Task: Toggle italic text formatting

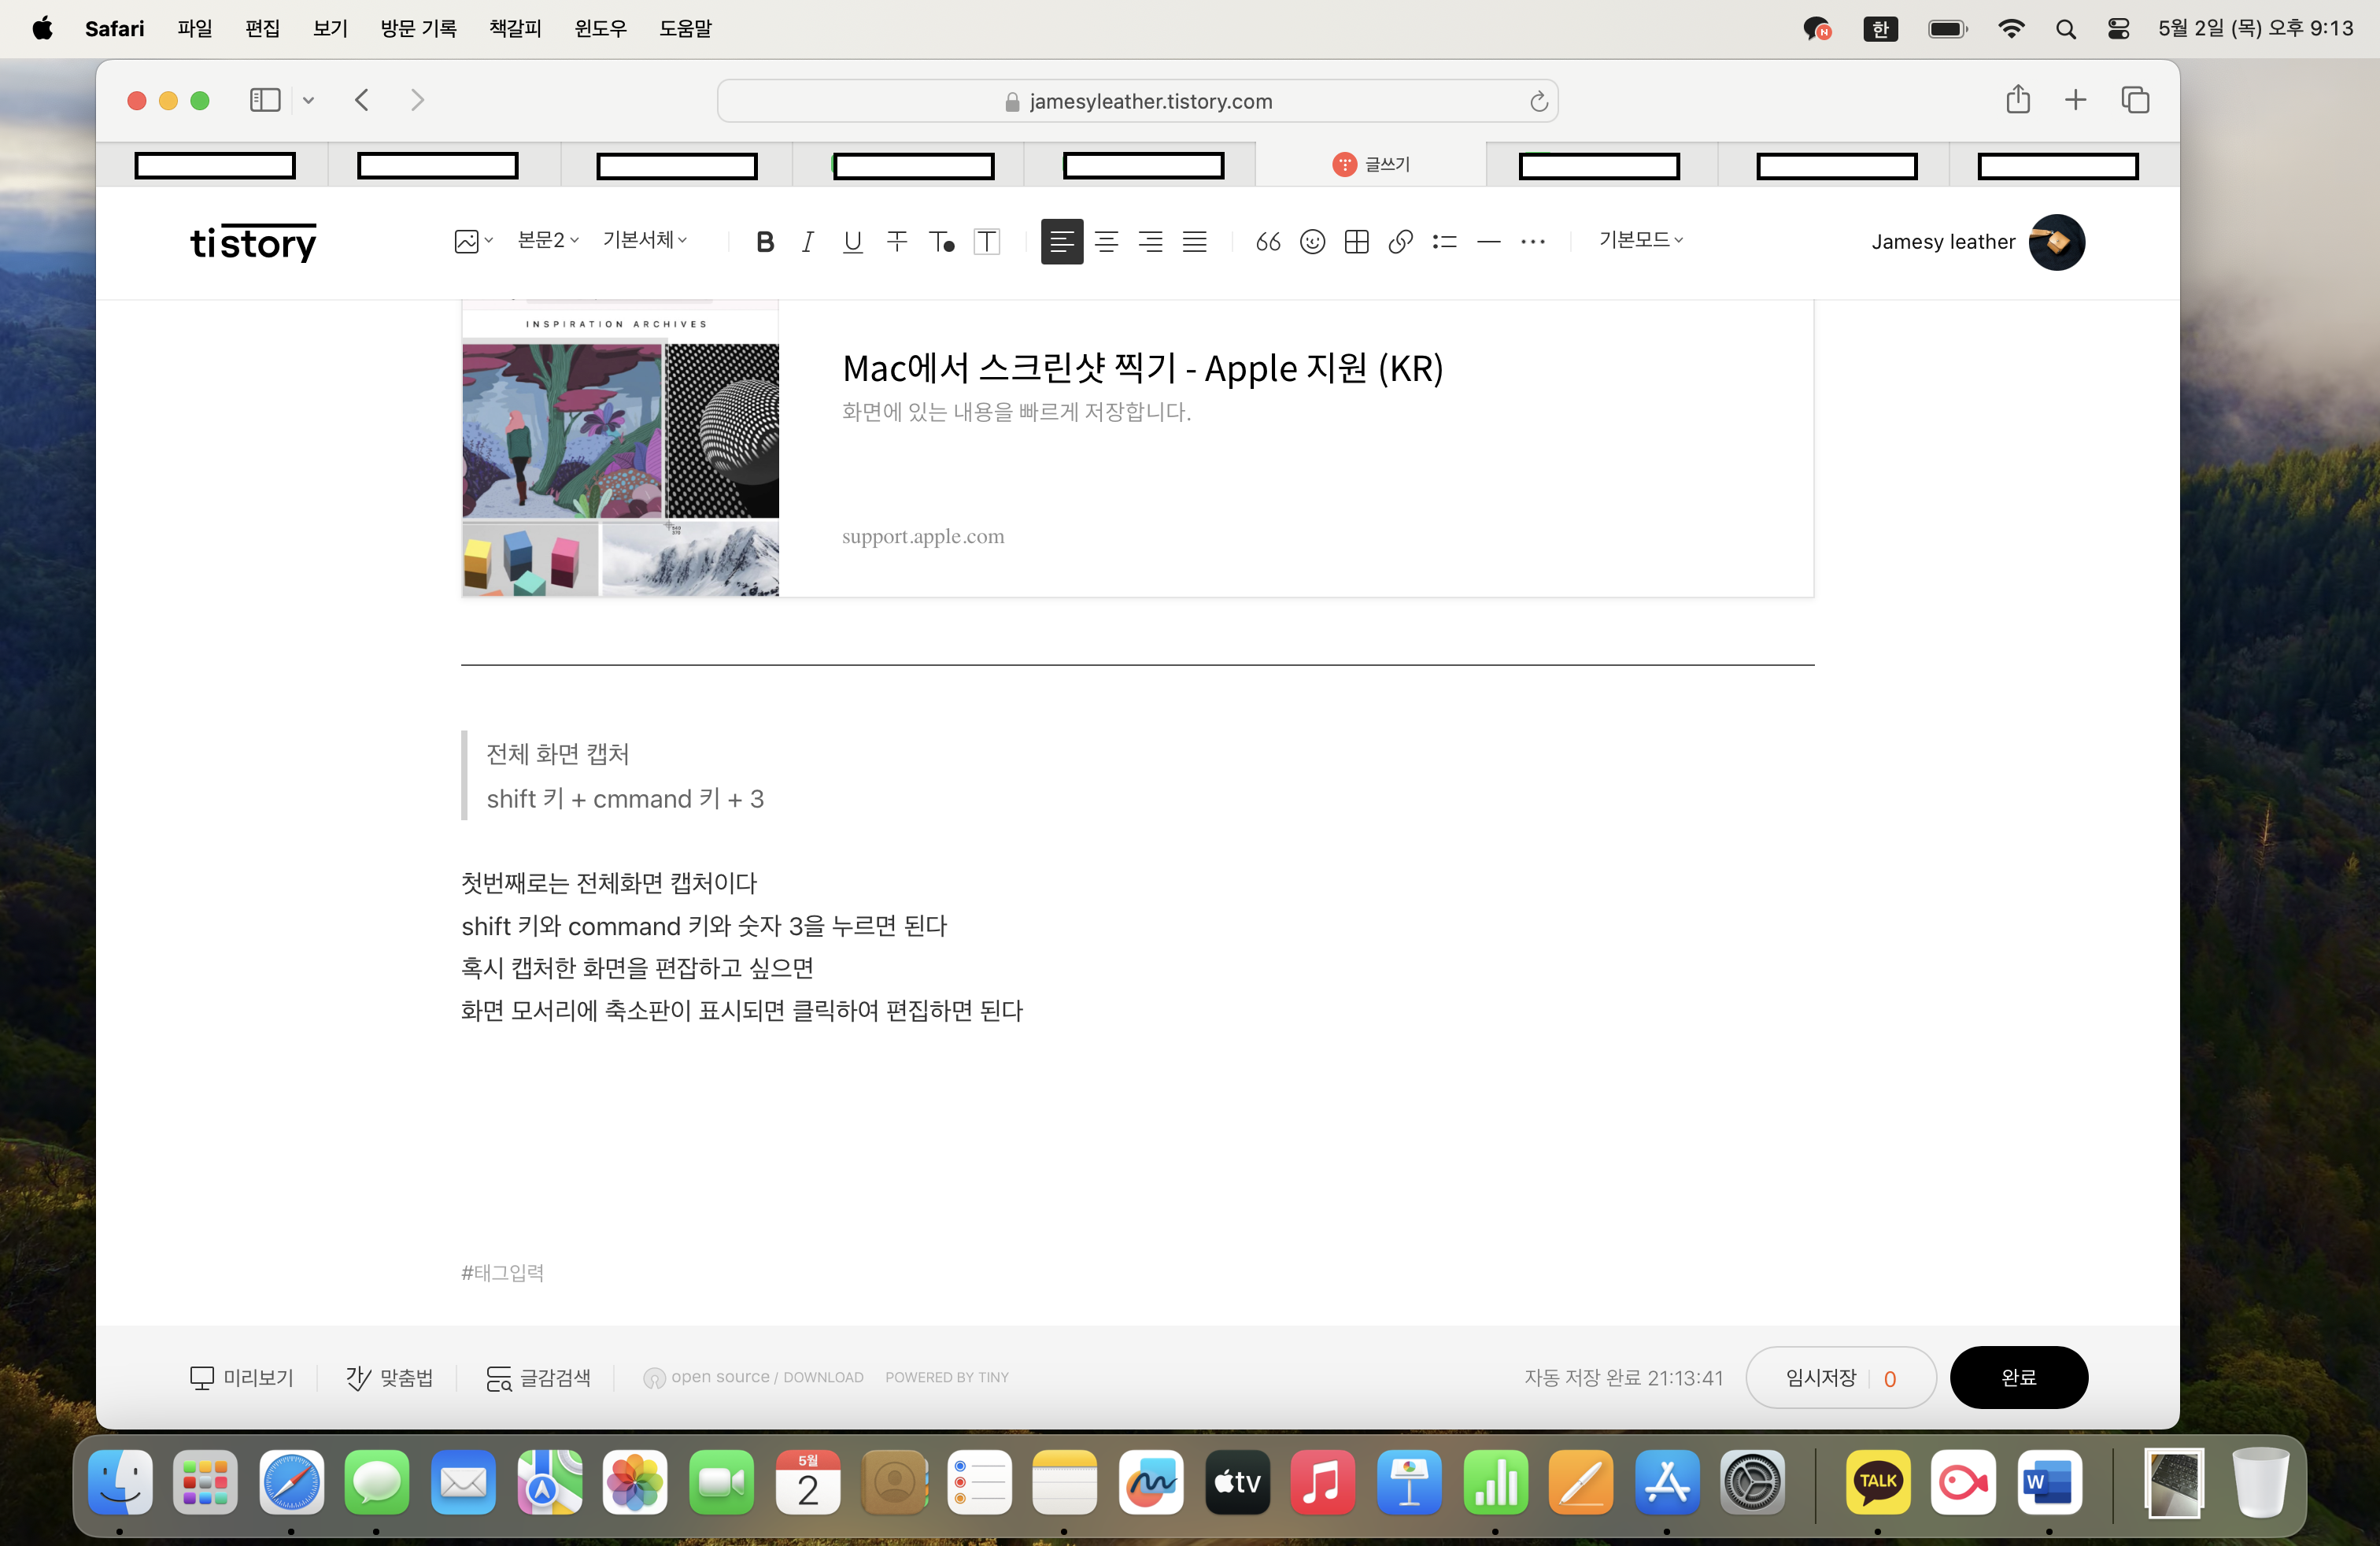Action: click(x=808, y=242)
